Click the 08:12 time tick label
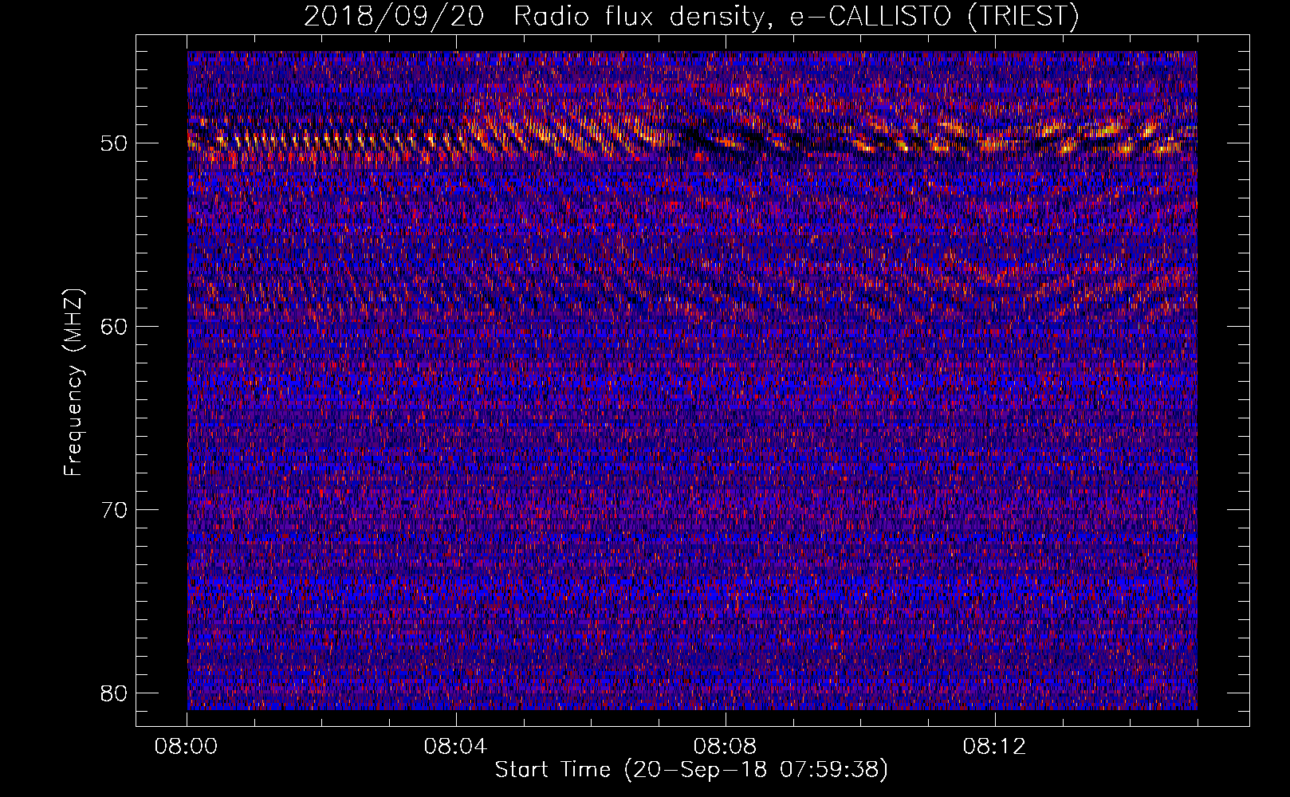1290x797 pixels. click(994, 748)
